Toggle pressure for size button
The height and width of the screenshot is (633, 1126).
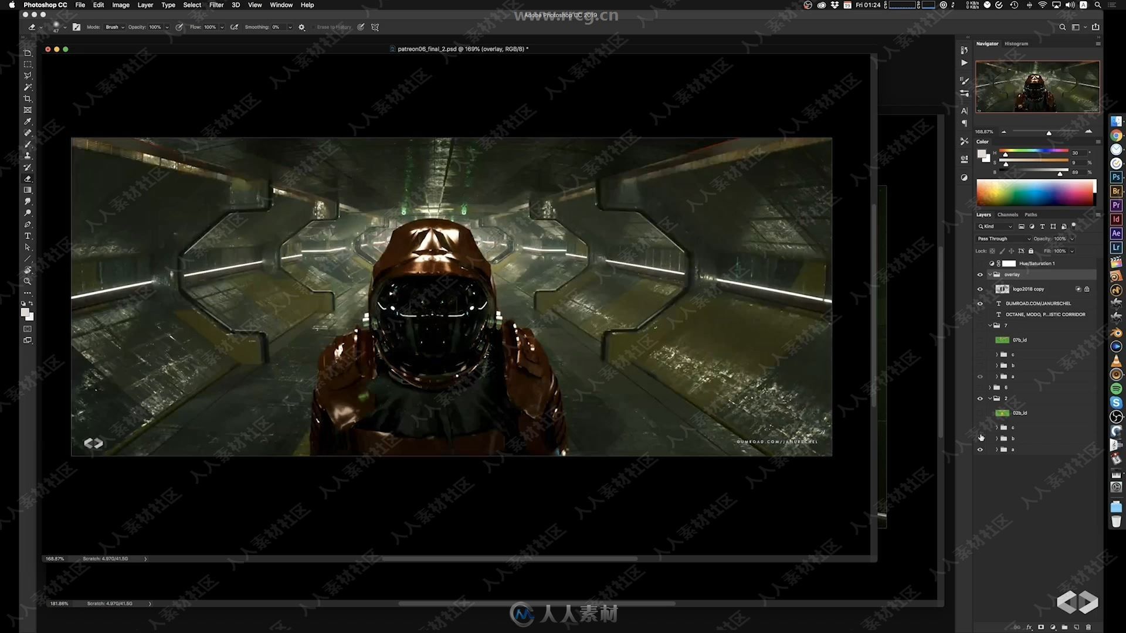point(361,27)
